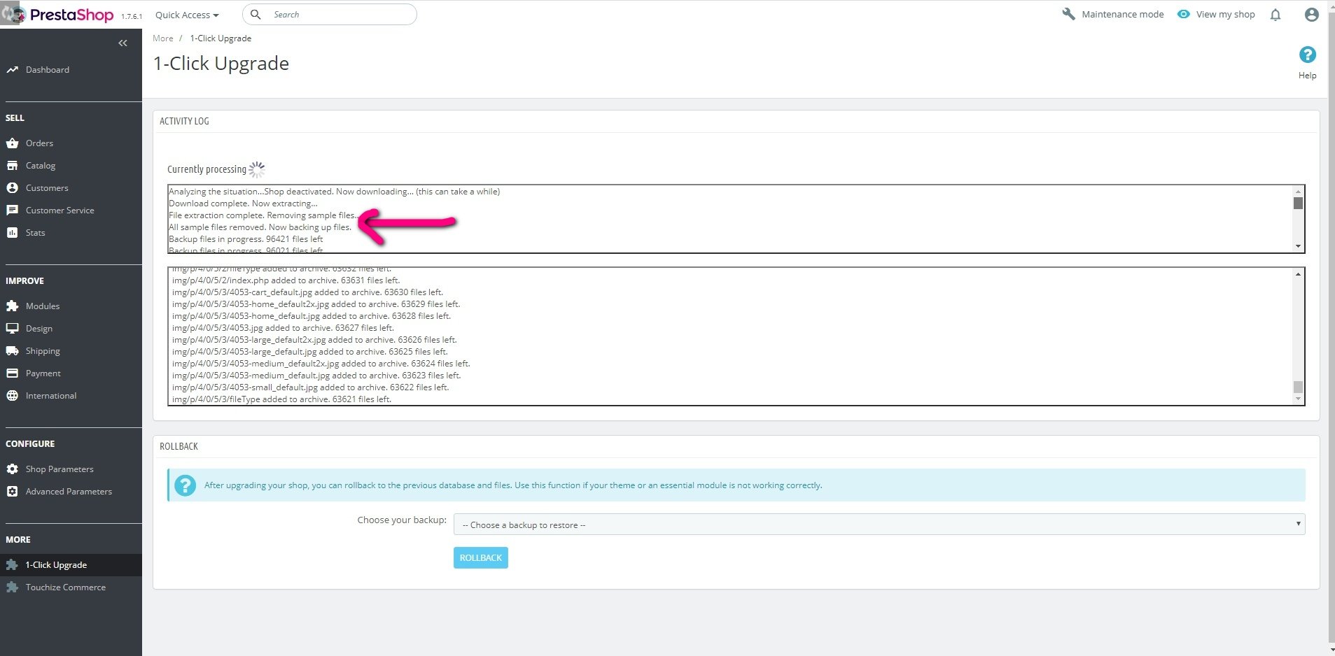Click the Payment card icon
Viewport: 1335px width, 656px height.
click(x=12, y=373)
